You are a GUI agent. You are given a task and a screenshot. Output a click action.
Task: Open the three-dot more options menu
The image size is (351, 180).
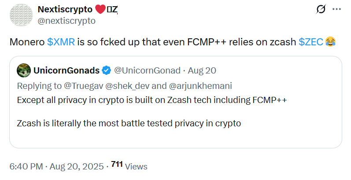(x=336, y=9)
